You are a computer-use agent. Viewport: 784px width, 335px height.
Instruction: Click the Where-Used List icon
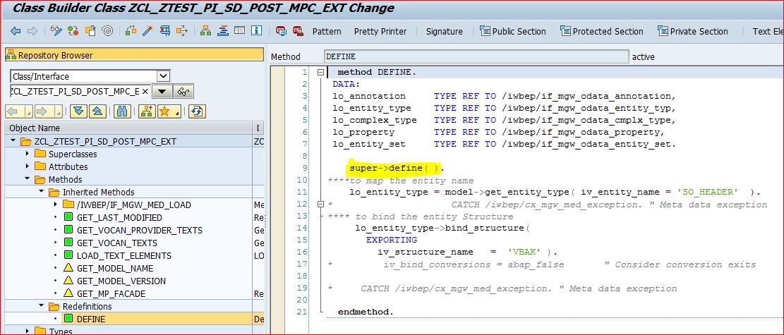pyautogui.click(x=182, y=31)
